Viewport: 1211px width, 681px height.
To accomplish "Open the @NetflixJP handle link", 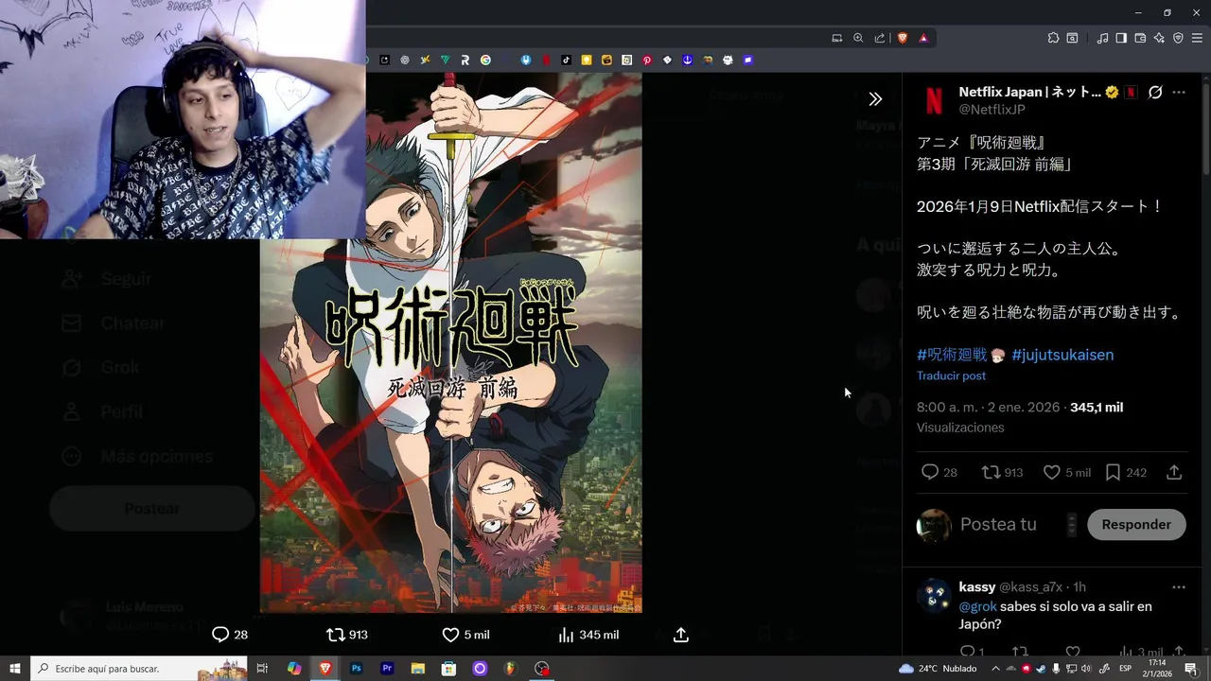I will (x=992, y=109).
